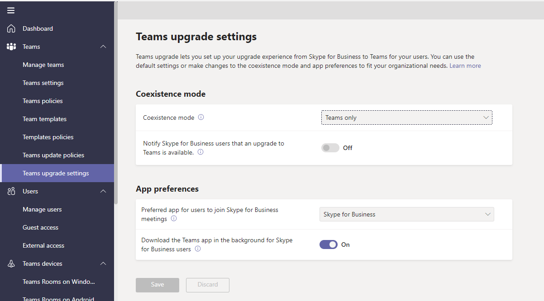Click the Teams devices bell icon

click(x=11, y=263)
